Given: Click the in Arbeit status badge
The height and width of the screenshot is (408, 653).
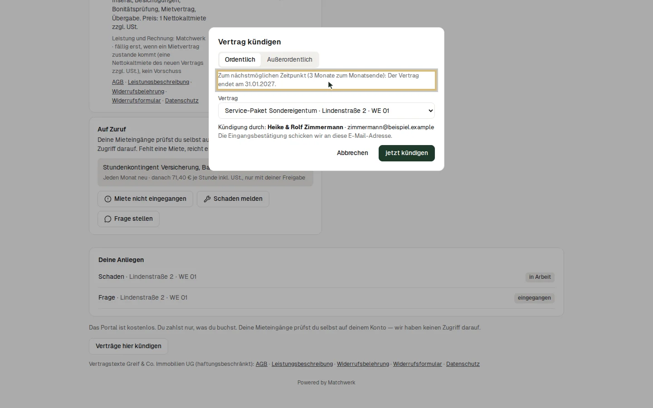Looking at the screenshot, I should coord(540,277).
